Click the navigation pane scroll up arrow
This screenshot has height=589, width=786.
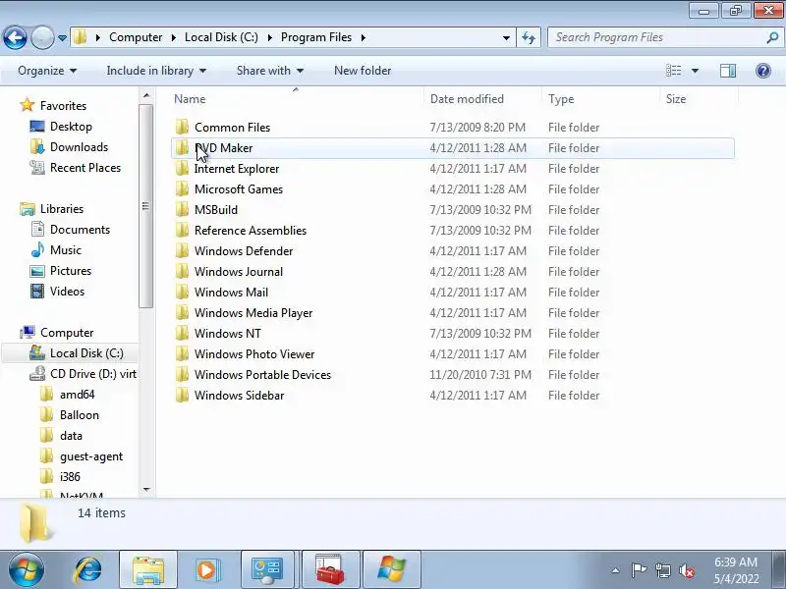pyautogui.click(x=146, y=95)
